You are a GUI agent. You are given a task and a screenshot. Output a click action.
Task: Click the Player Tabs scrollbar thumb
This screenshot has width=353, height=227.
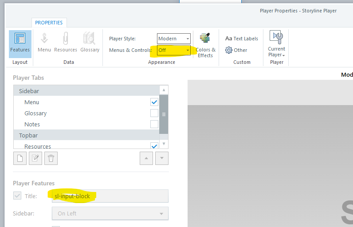(164, 114)
